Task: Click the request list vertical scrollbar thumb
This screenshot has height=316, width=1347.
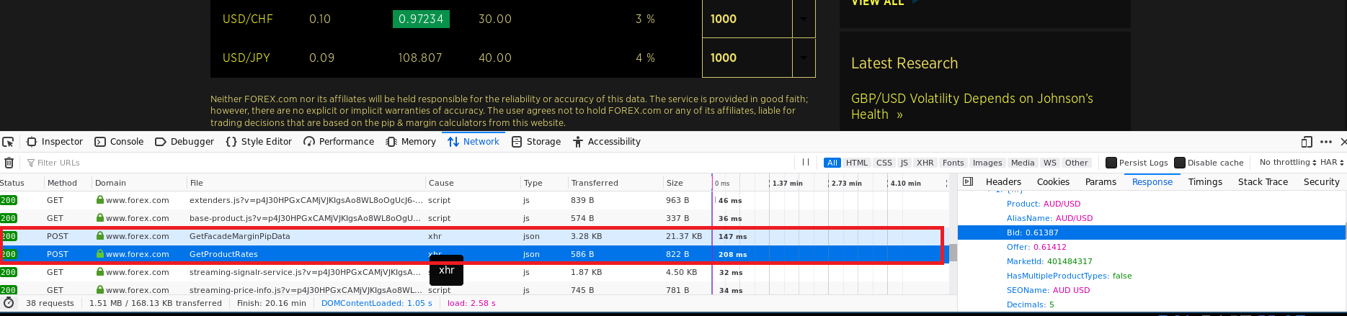Action: coord(953,253)
